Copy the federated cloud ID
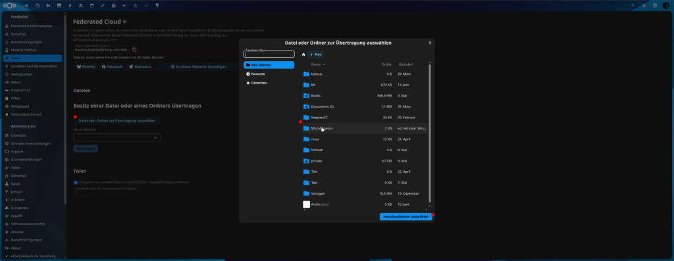This screenshot has width=674, height=261. pyautogui.click(x=134, y=50)
